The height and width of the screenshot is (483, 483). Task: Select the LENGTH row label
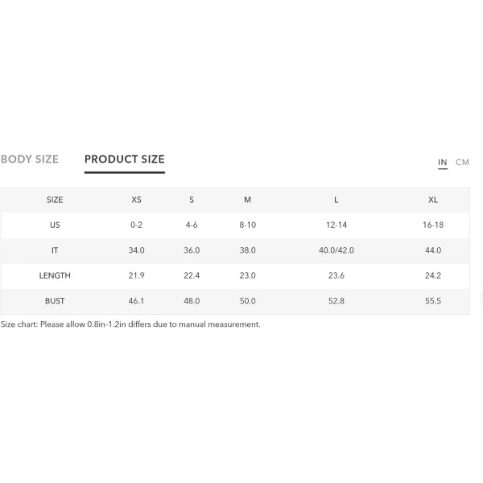(x=55, y=275)
